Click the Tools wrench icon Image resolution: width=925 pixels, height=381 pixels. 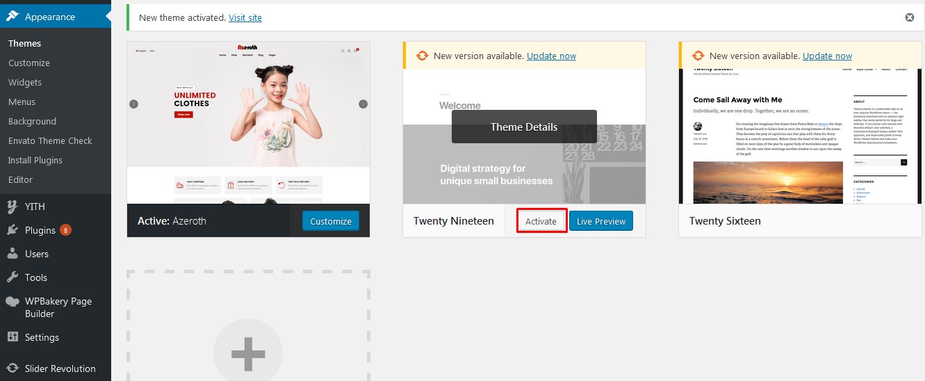click(x=13, y=277)
